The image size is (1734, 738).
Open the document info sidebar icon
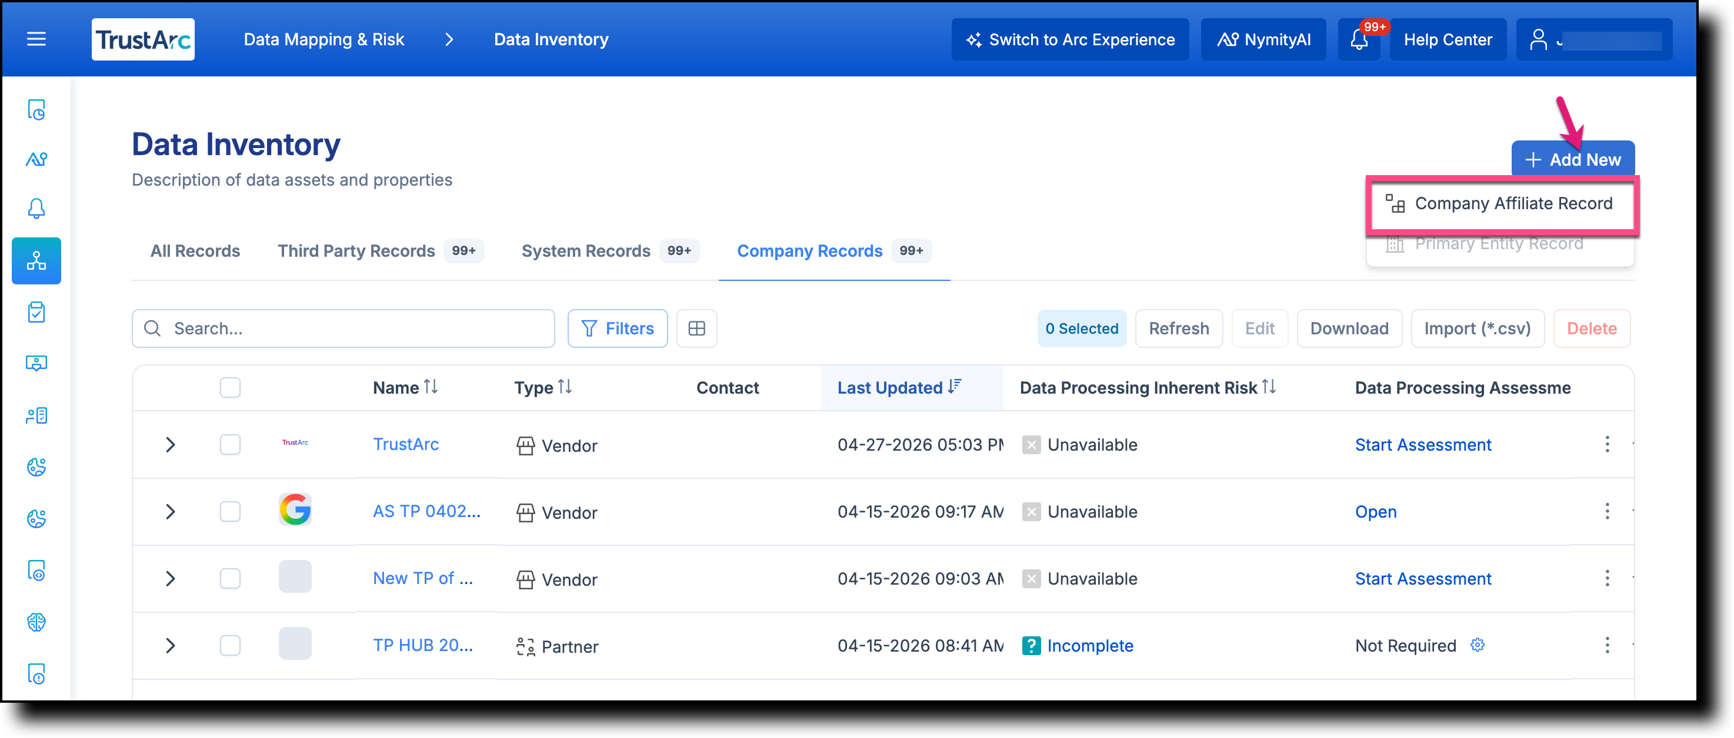click(36, 673)
